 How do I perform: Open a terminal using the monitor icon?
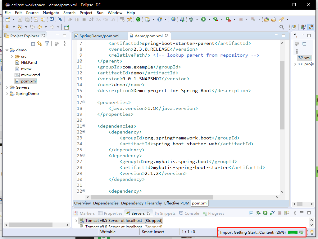click(52, 19)
